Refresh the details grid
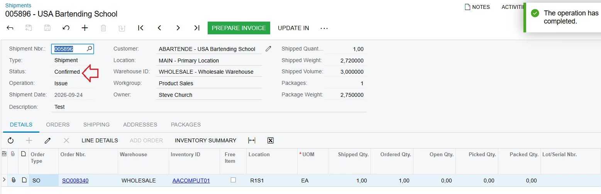 click(x=11, y=140)
